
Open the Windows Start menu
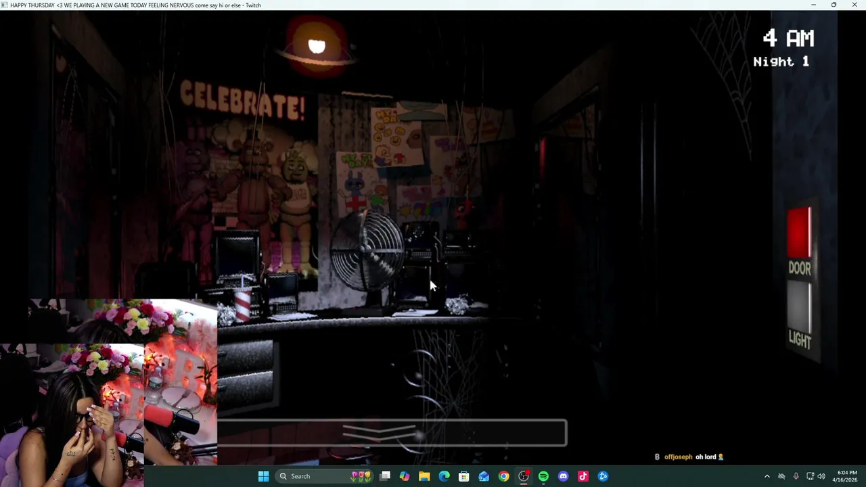tap(263, 476)
